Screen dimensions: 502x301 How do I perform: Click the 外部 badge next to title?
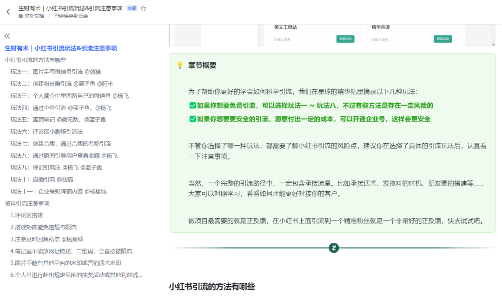pos(132,8)
